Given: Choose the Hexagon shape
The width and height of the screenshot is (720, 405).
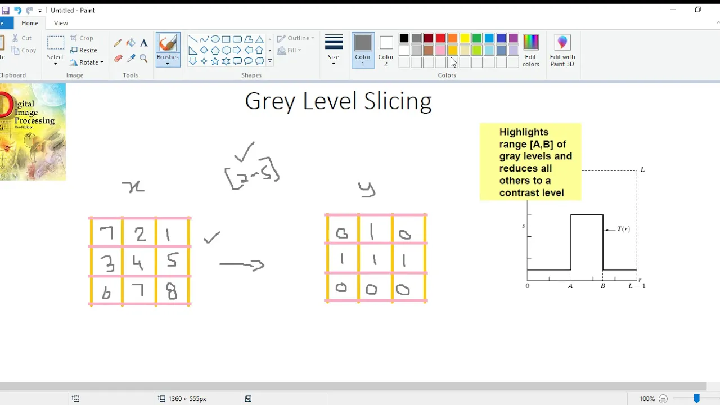Looking at the screenshot, I should tap(226, 50).
